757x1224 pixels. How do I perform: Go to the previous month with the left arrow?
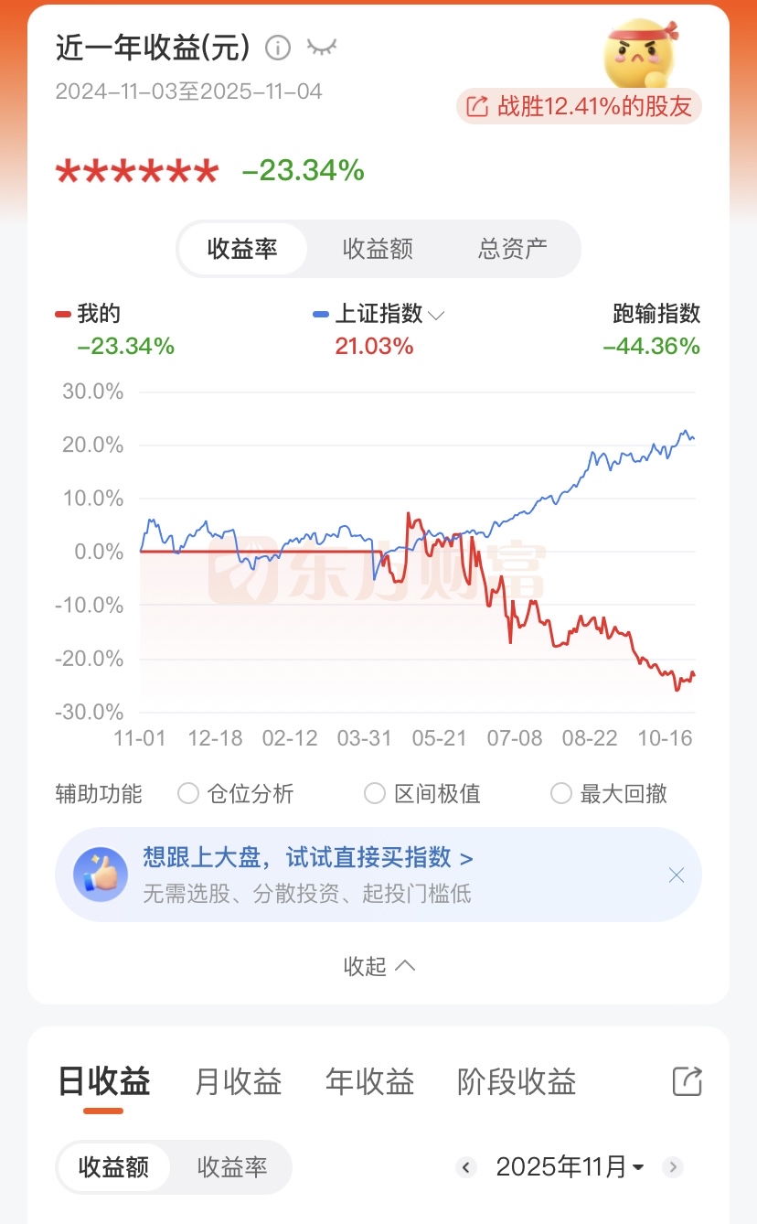(466, 1167)
